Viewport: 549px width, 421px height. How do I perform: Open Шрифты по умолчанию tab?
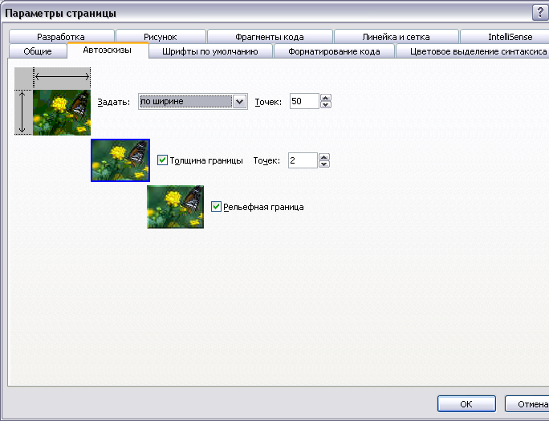pos(210,51)
